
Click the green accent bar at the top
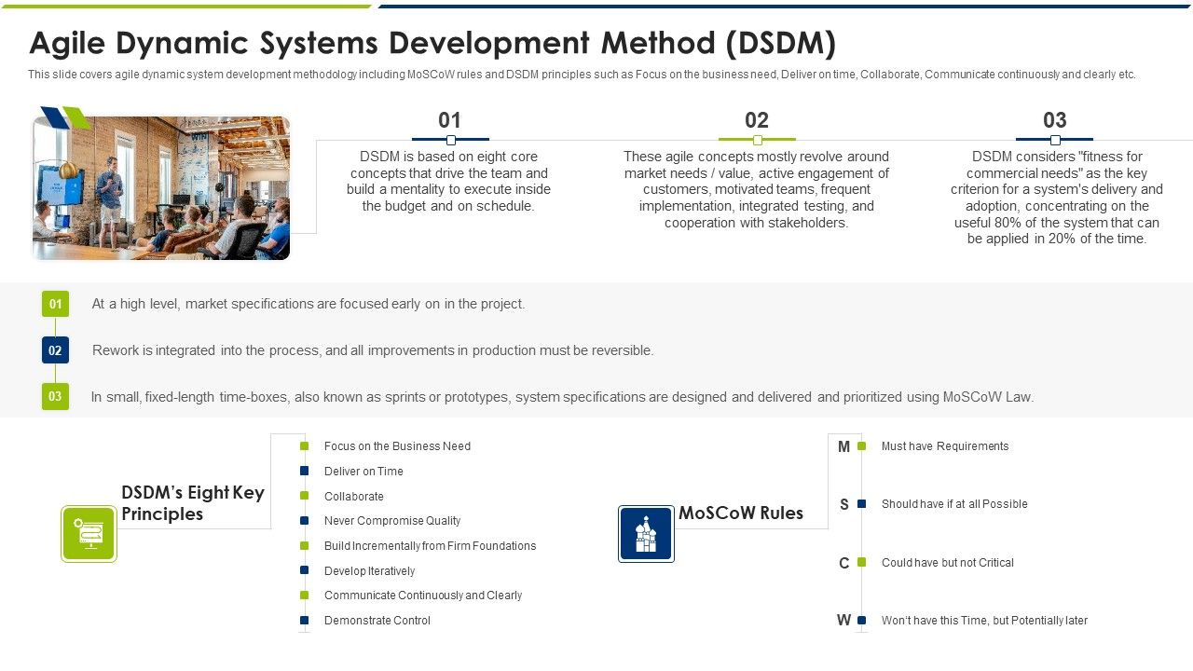[x=186, y=7]
